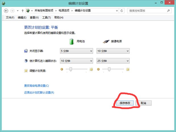Close the 编辑计划设置 window
The height and width of the screenshot is (132, 176).
click(169, 3)
